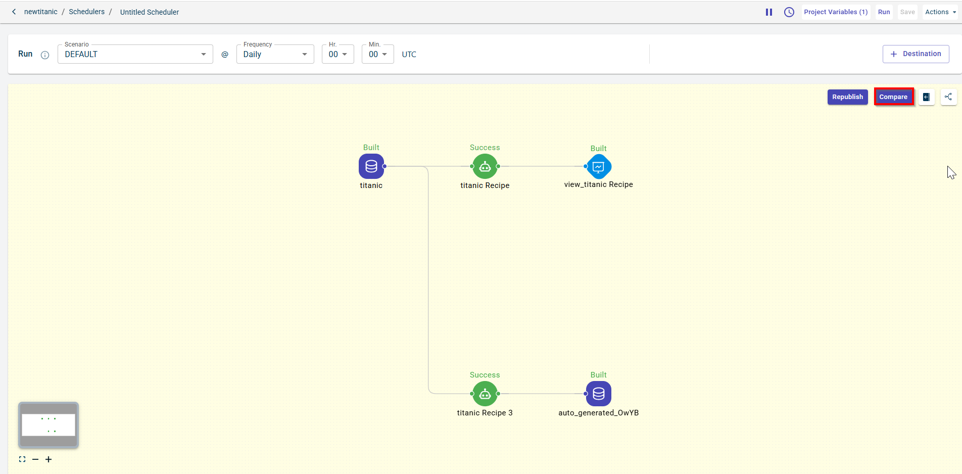Image resolution: width=962 pixels, height=474 pixels.
Task: Zoom in the canvas with plus
Action: point(49,459)
